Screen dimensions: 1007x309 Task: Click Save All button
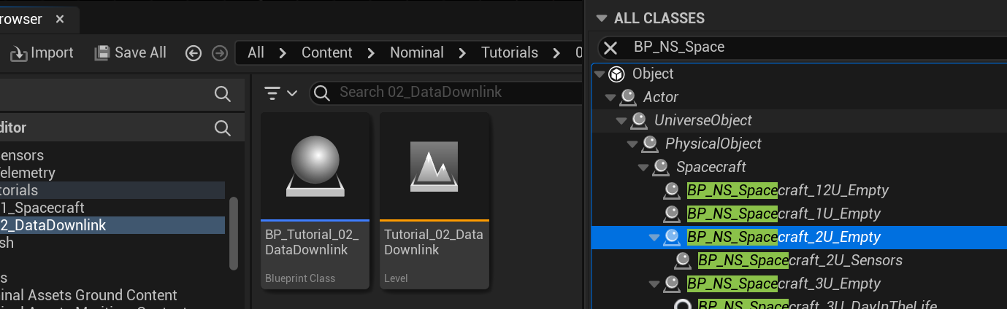[x=131, y=52]
